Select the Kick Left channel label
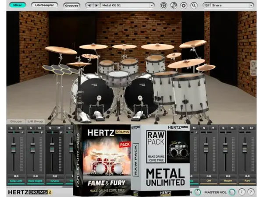The image size is (263, 197). tap(16, 181)
